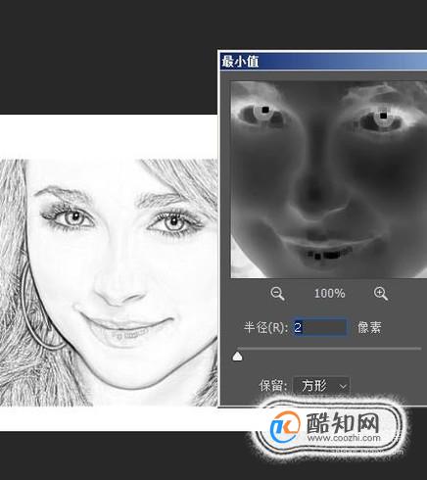Zoom out the Minimum filter preview
Screen dimensions: 427x480
coord(277,294)
